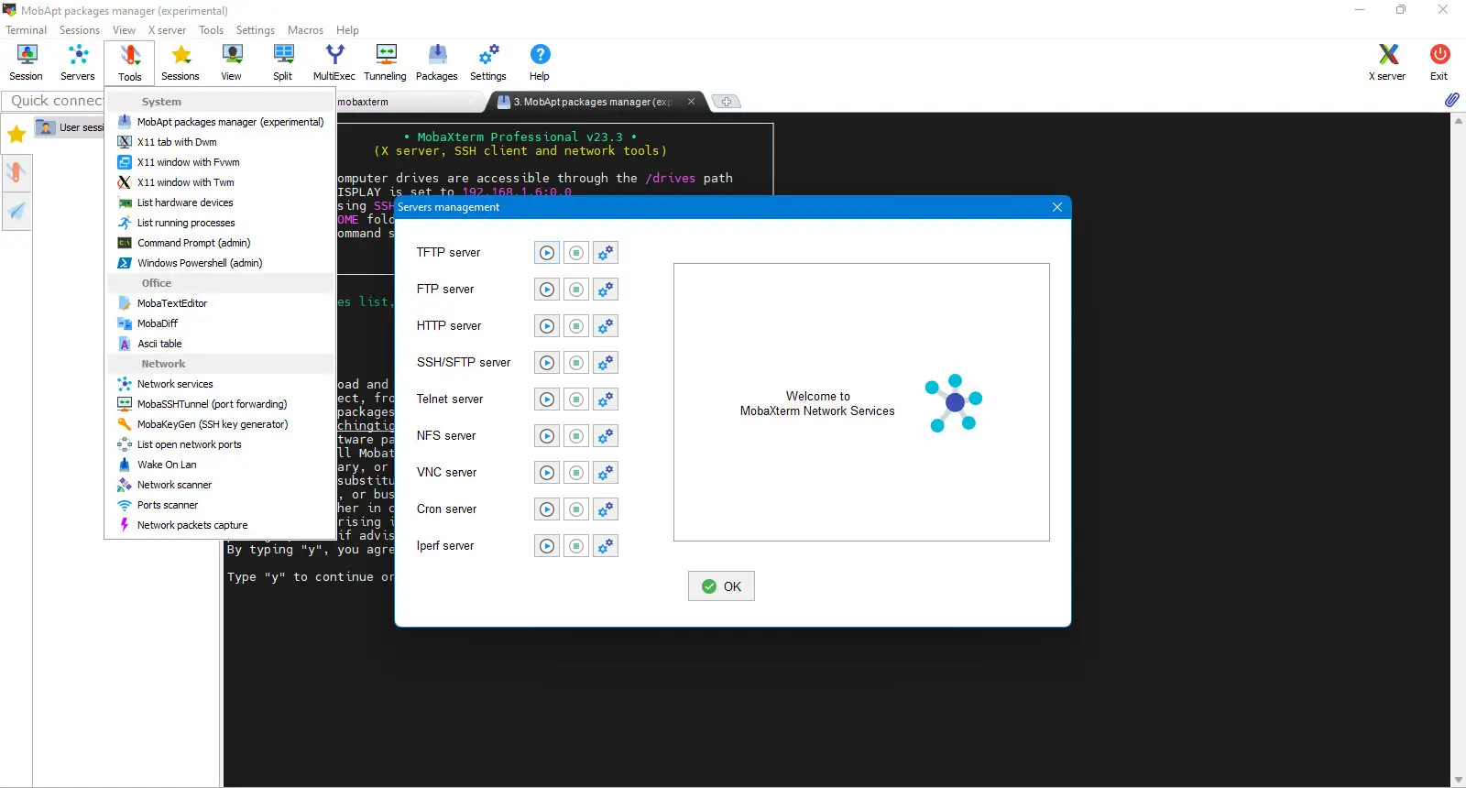Start the HTTP server
This screenshot has width=1466, height=788.
click(547, 326)
